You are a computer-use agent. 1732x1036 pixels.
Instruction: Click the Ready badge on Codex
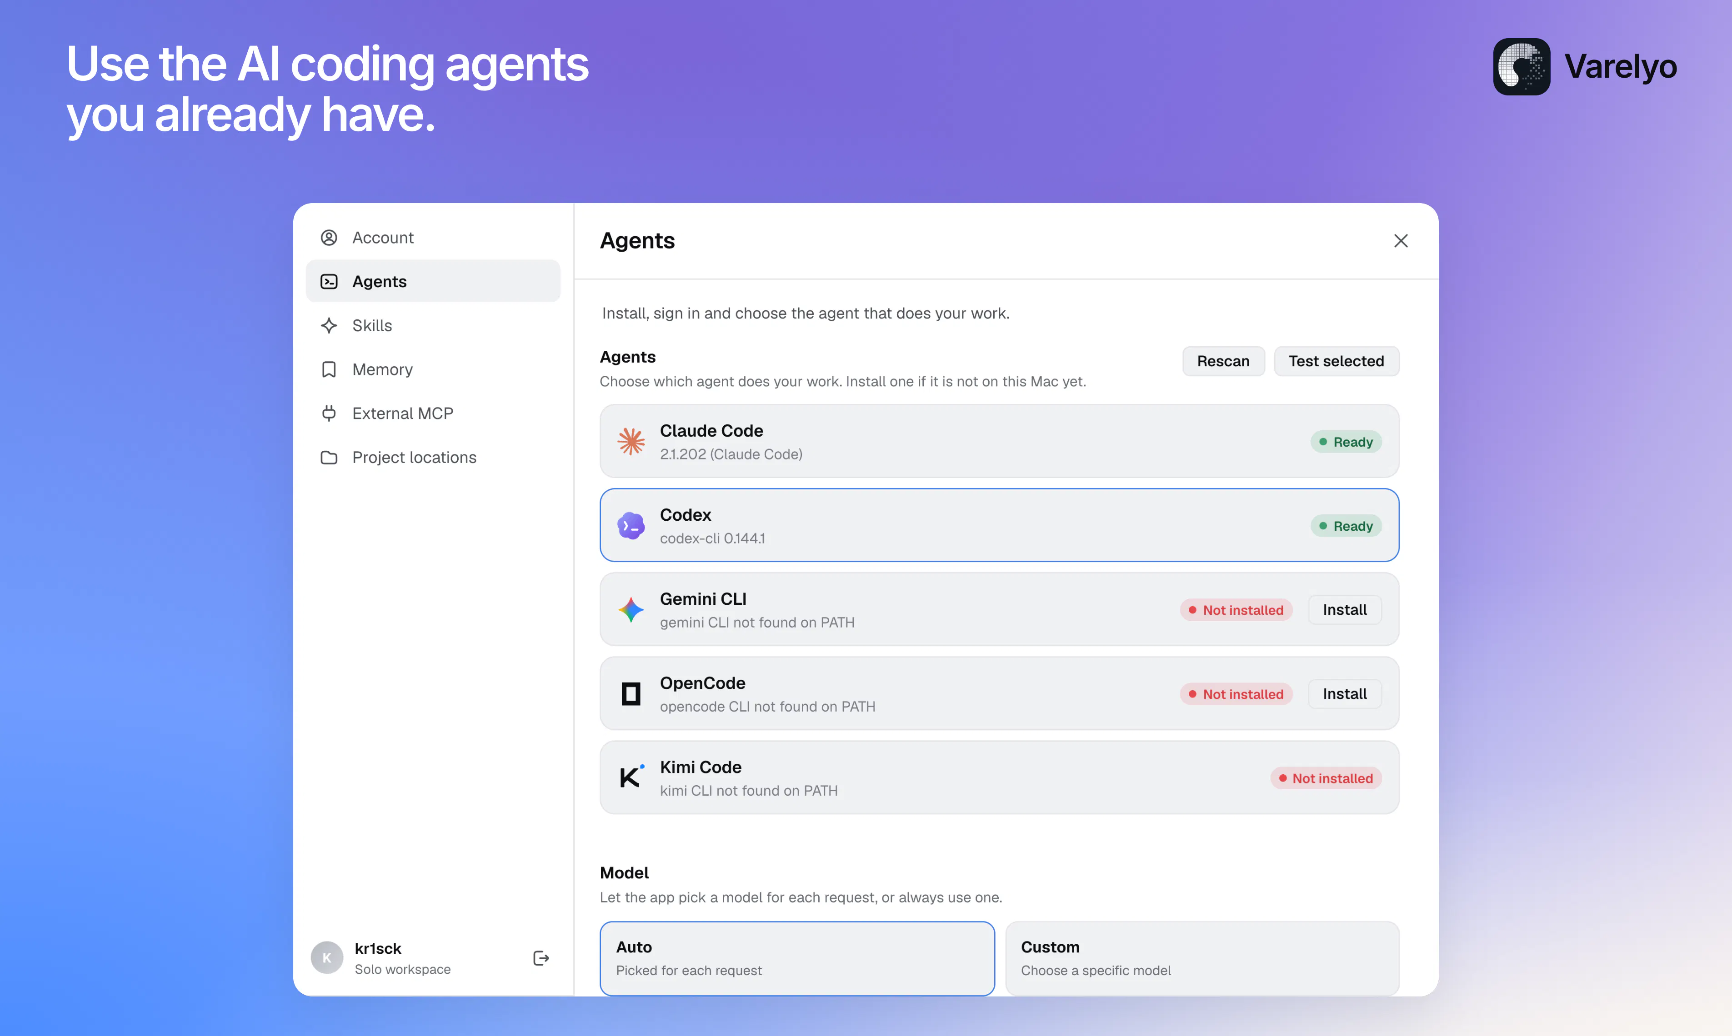(1346, 526)
